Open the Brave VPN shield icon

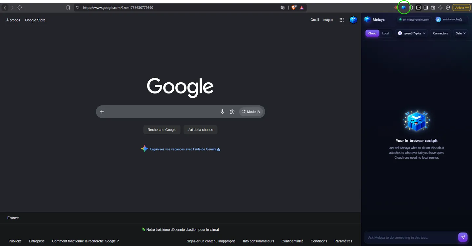click(x=448, y=8)
